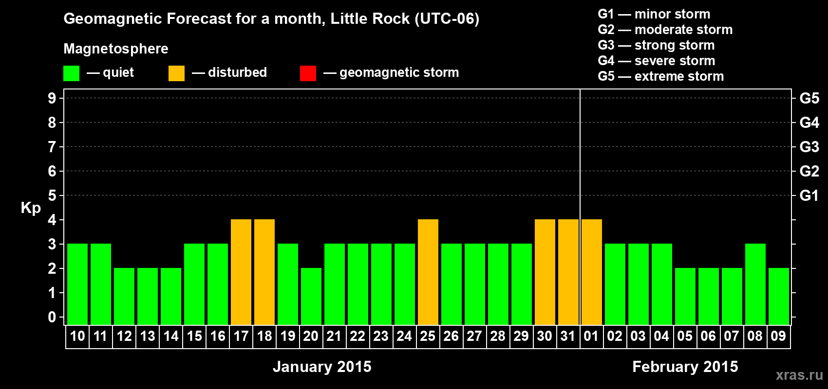Click the Magnetosphere heading
This screenshot has width=828, height=389.
[116, 49]
